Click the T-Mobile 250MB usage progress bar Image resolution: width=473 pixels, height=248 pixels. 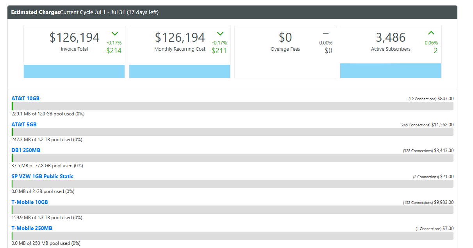[232, 236]
